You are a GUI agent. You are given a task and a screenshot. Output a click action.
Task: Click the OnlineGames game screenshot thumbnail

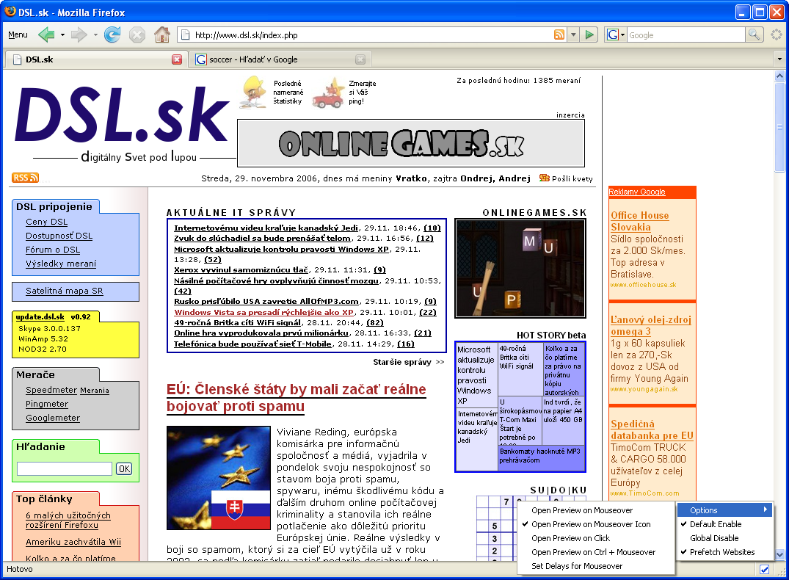[520, 269]
